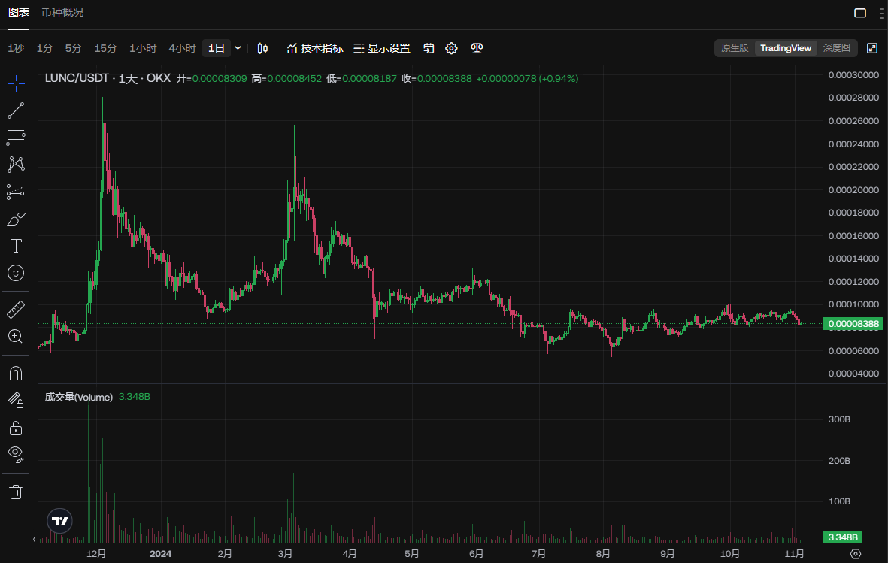The width and height of the screenshot is (888, 563).
Task: Open the horizontal lines tool group
Action: pos(16,138)
